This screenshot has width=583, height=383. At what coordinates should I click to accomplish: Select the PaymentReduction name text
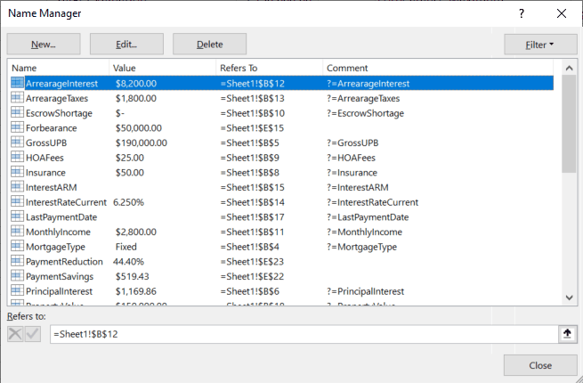coord(64,262)
